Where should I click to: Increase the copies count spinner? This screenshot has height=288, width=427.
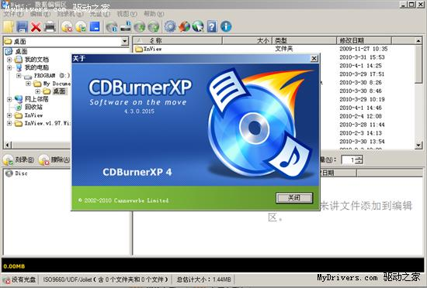pos(359,157)
